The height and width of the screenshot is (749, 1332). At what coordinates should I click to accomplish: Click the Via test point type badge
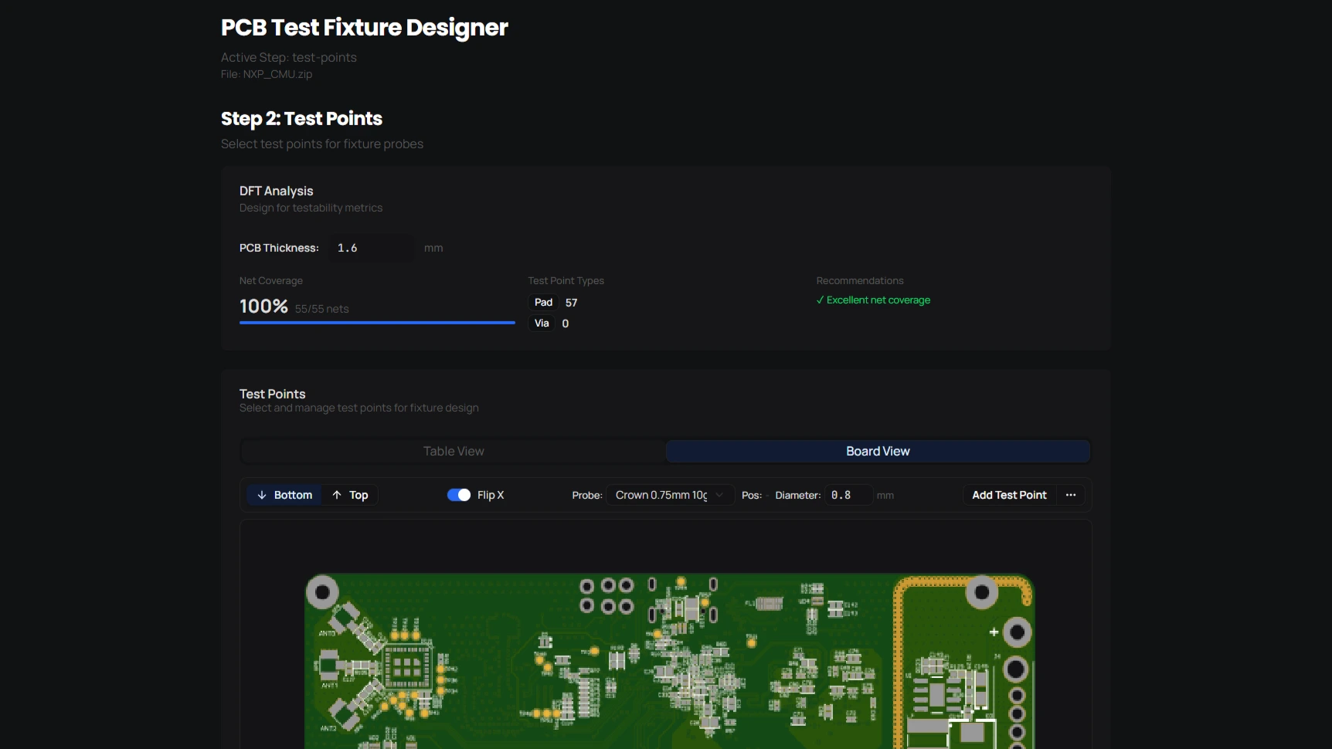[542, 324]
